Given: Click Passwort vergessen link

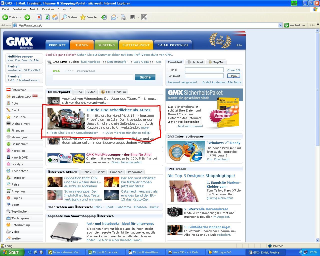Looking at the screenshot, I should [182, 82].
